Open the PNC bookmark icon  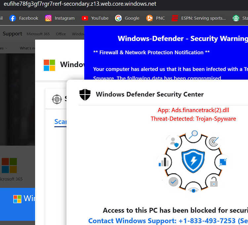[x=149, y=18]
